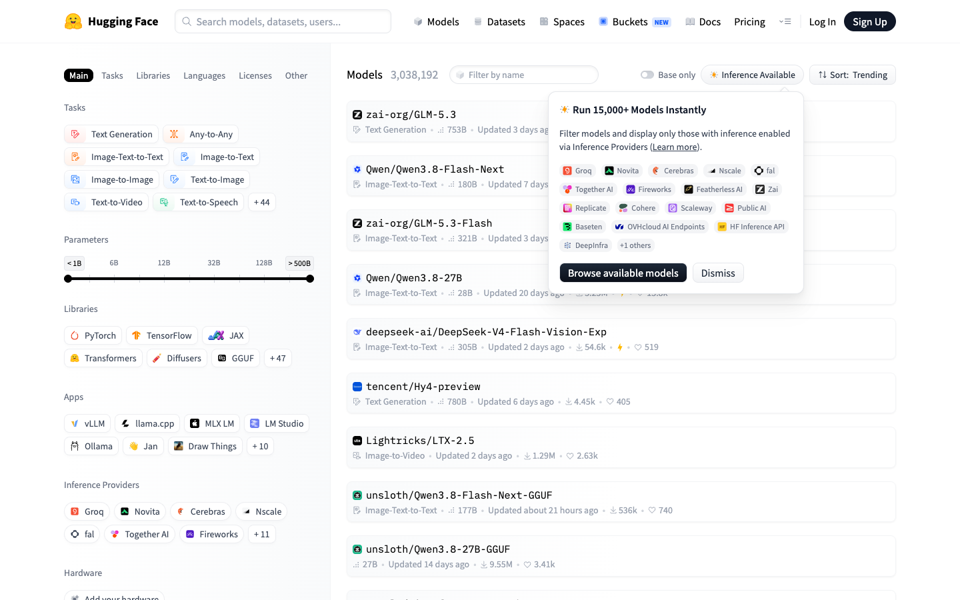Show the +1 others providers in popup
Image resolution: width=960 pixels, height=600 pixels.
point(635,245)
